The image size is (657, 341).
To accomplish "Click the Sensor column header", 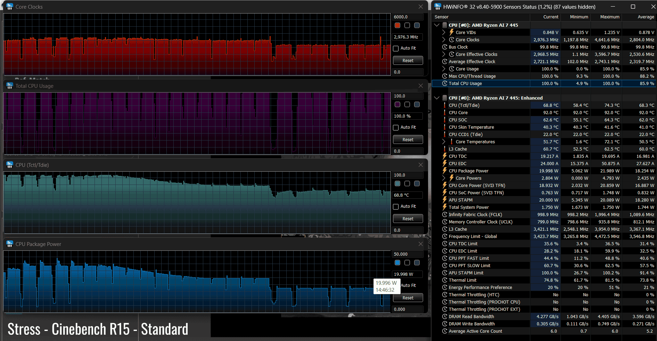I will [481, 17].
